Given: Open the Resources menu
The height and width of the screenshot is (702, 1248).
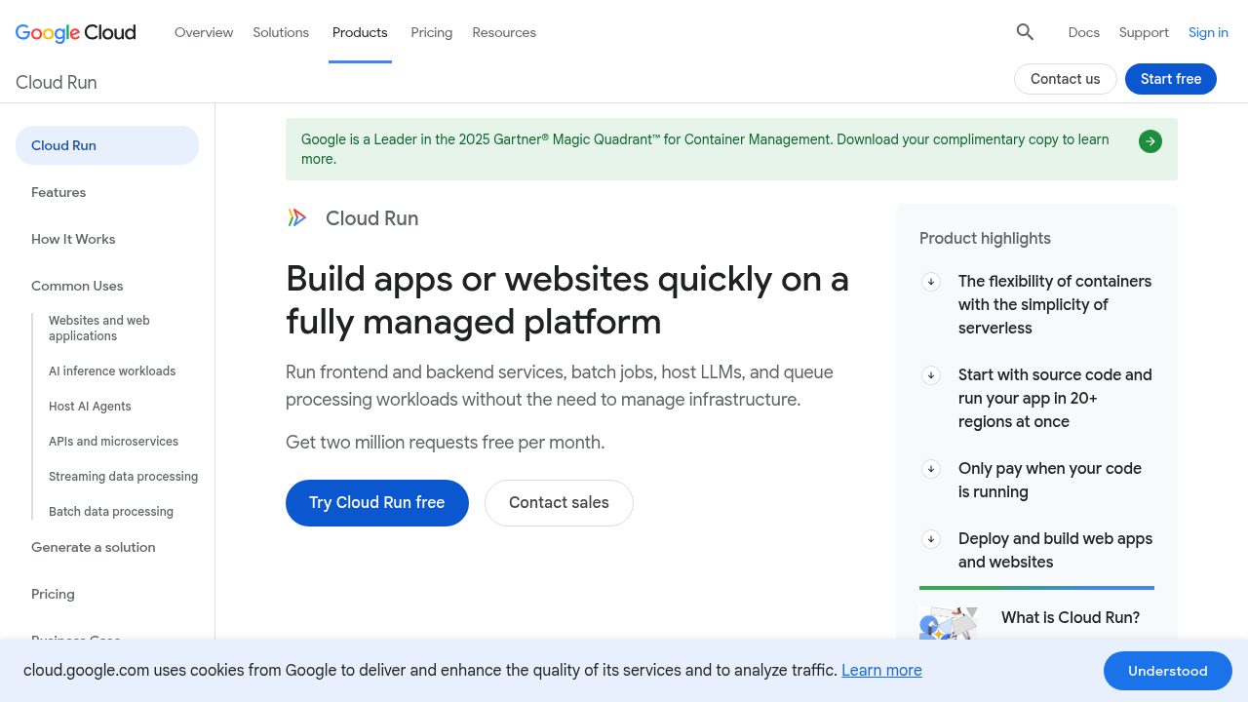Looking at the screenshot, I should point(504,32).
